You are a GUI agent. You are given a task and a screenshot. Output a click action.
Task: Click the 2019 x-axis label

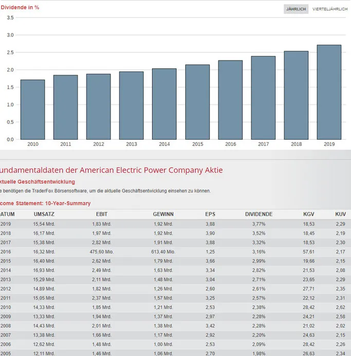pos(329,144)
